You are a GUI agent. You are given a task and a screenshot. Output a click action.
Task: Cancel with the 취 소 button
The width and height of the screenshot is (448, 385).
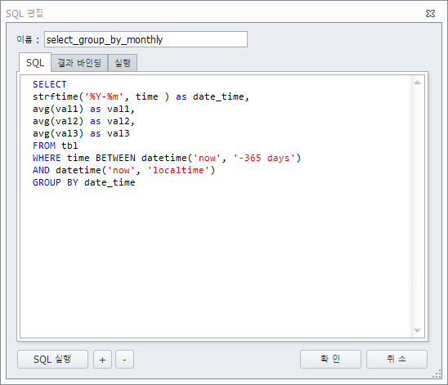[396, 359]
